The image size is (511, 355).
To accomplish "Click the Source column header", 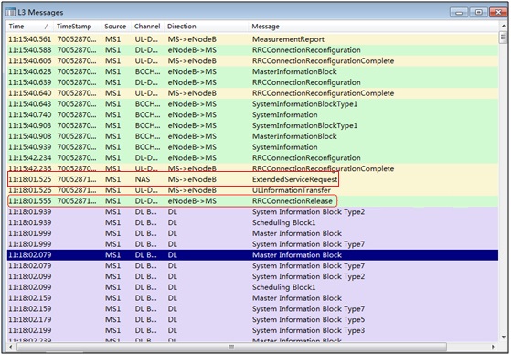I will pyautogui.click(x=116, y=27).
